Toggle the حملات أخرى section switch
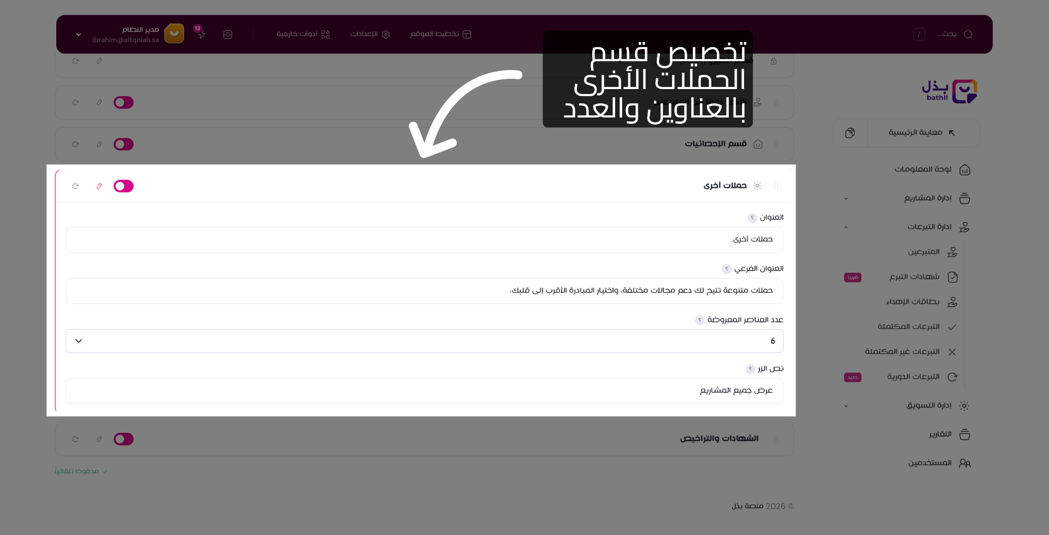This screenshot has width=1049, height=535. pyautogui.click(x=123, y=186)
